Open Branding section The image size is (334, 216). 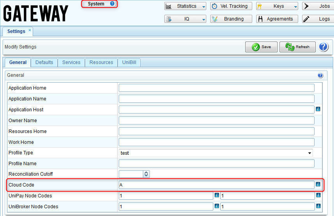231,19
